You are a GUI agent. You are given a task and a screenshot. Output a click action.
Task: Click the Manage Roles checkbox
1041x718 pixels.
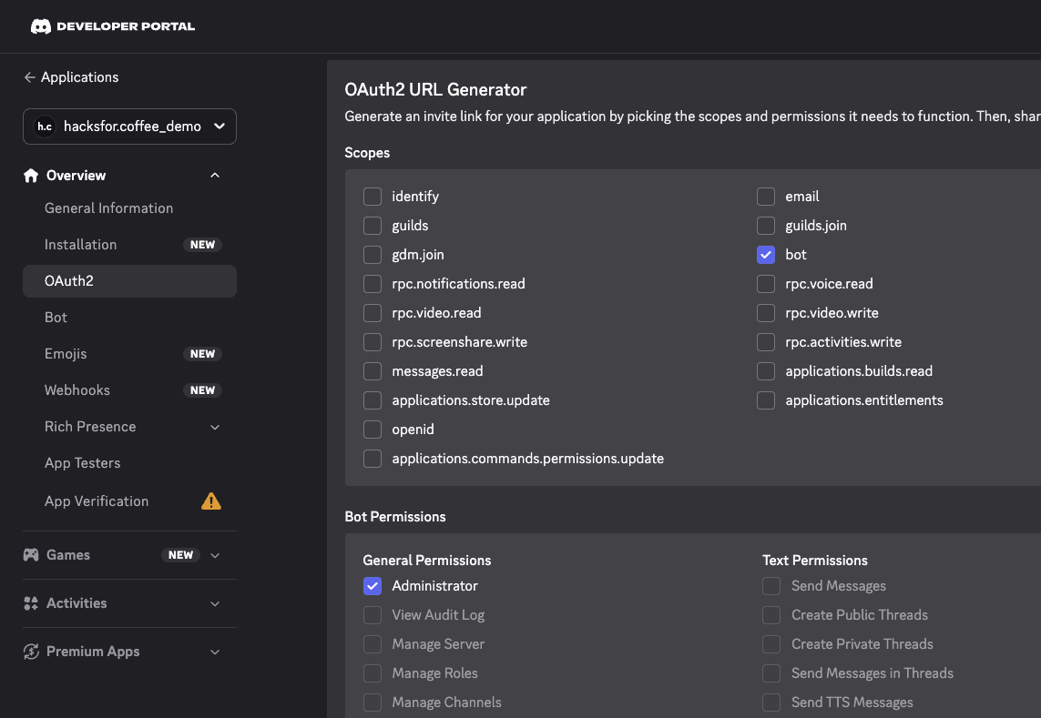[x=373, y=673]
